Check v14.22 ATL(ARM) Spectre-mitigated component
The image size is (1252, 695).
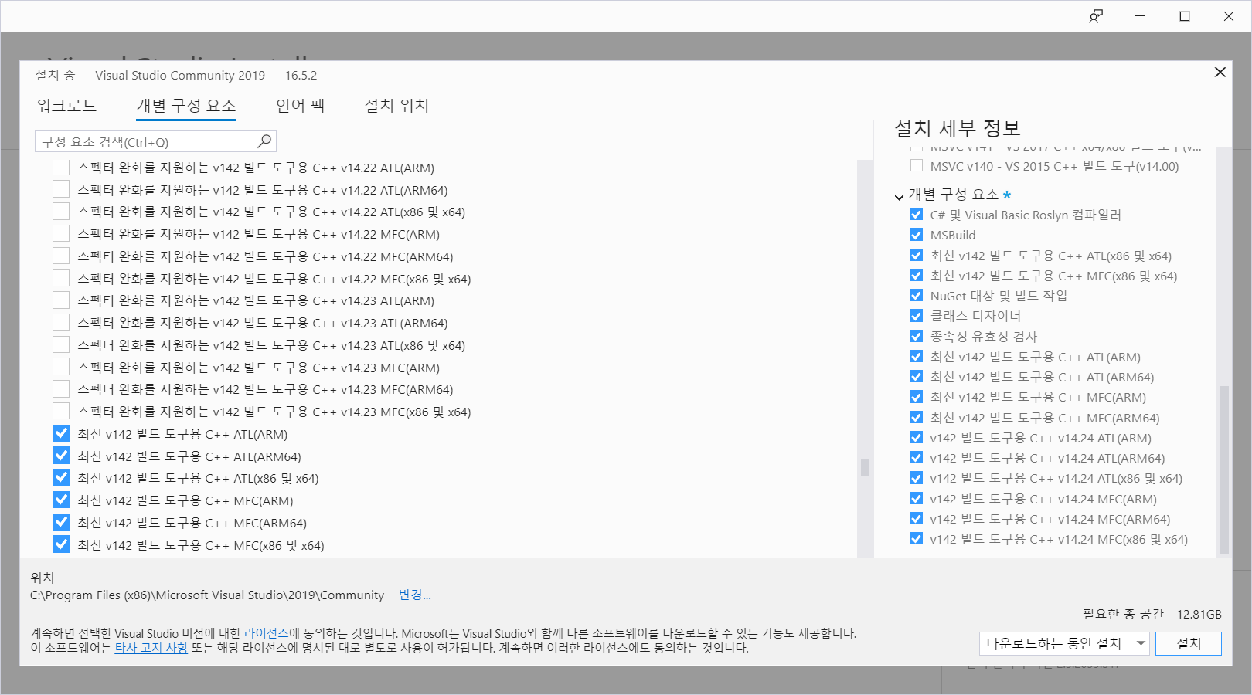pyautogui.click(x=61, y=168)
